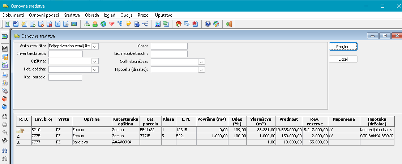Click the Excel export button
Image resolution: width=402 pixels, height=164 pixels.
343,59
